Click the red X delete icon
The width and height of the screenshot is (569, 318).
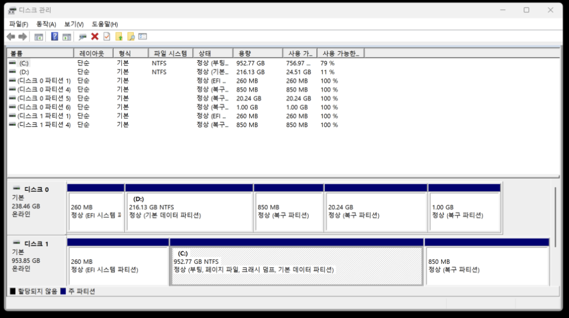[x=94, y=37]
